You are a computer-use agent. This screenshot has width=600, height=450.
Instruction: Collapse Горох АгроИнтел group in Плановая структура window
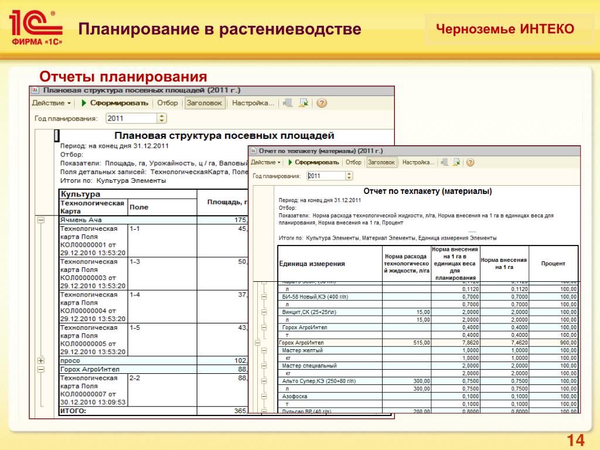(41, 369)
